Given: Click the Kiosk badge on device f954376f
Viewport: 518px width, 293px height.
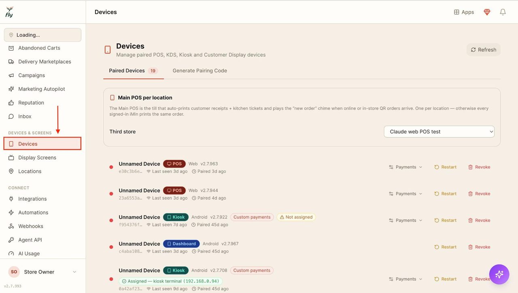Looking at the screenshot, I should 176,217.
